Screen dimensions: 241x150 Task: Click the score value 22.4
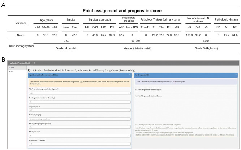227,35
